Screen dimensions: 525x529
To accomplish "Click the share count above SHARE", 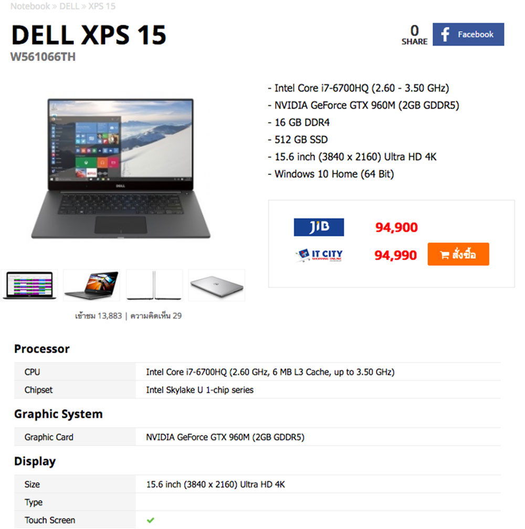I will click(x=414, y=30).
